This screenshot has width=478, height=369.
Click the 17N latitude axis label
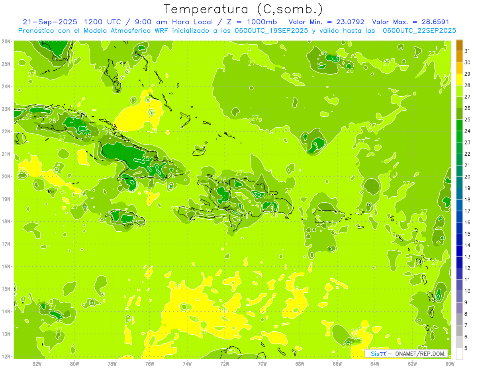point(6,244)
